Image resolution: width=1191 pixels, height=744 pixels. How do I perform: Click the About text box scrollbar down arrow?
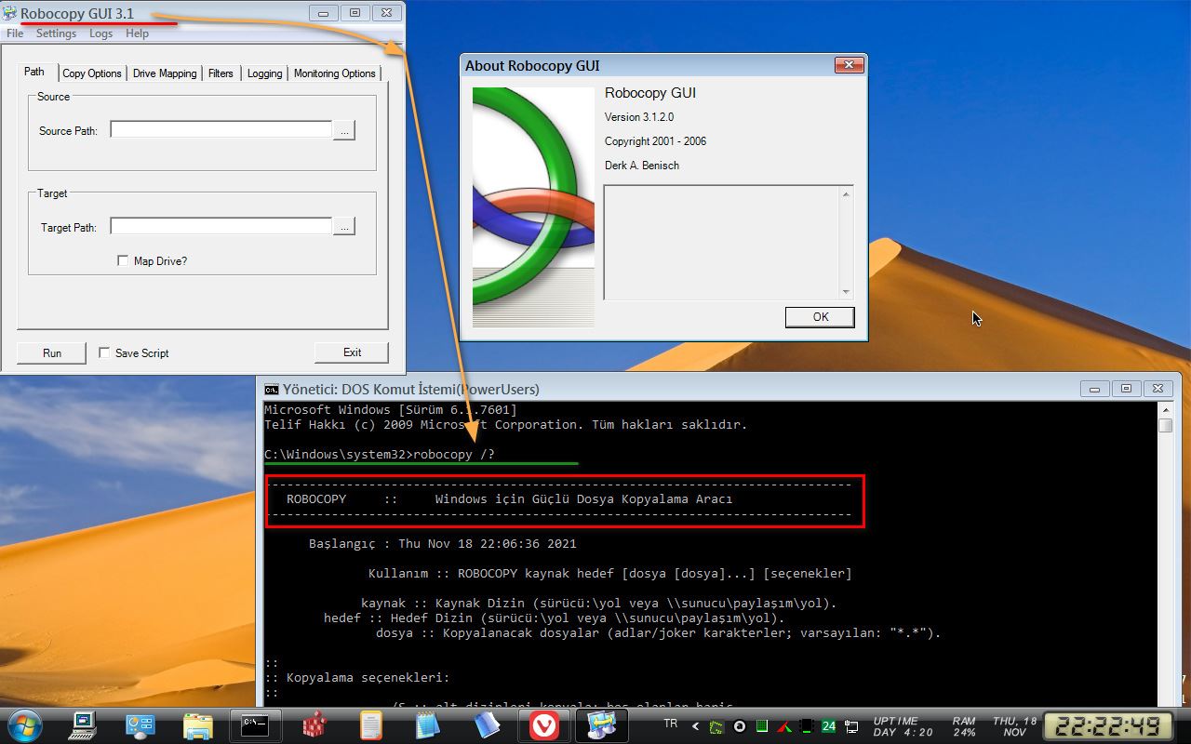(846, 292)
